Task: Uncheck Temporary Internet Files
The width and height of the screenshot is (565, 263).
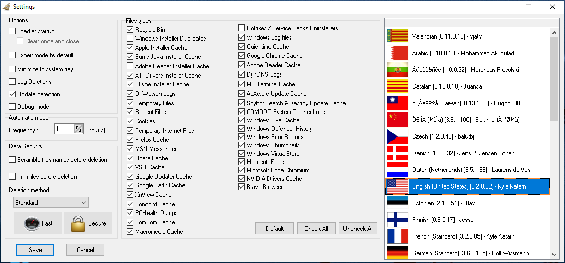Action: point(130,130)
